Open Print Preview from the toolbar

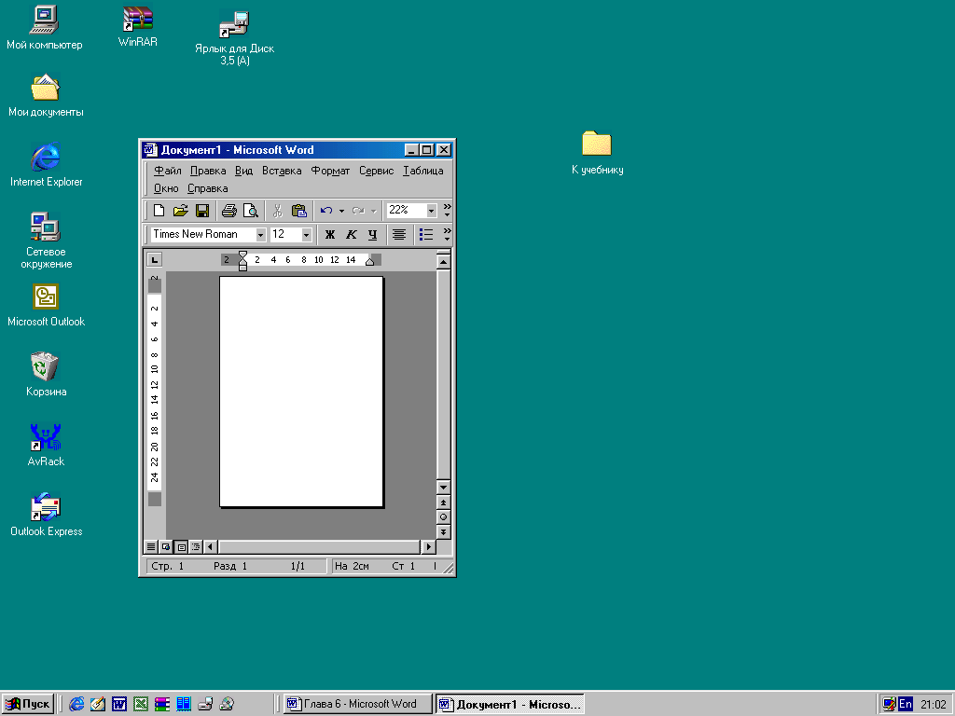pyautogui.click(x=250, y=211)
